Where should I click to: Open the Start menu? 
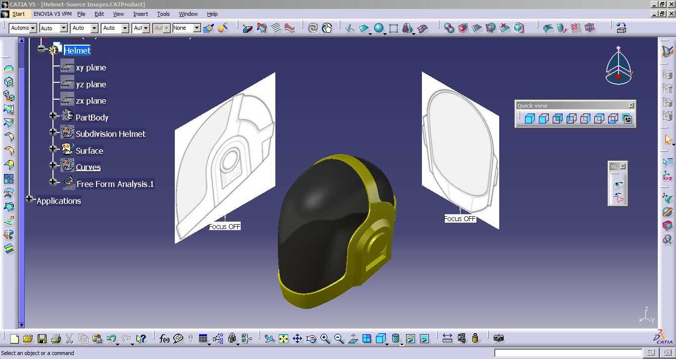pyautogui.click(x=18, y=14)
